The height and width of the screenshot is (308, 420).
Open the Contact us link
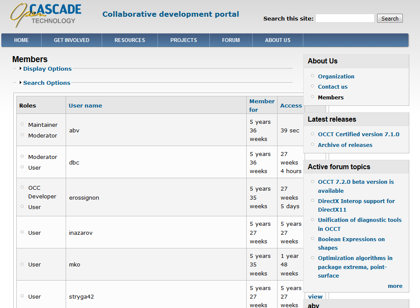coord(332,87)
